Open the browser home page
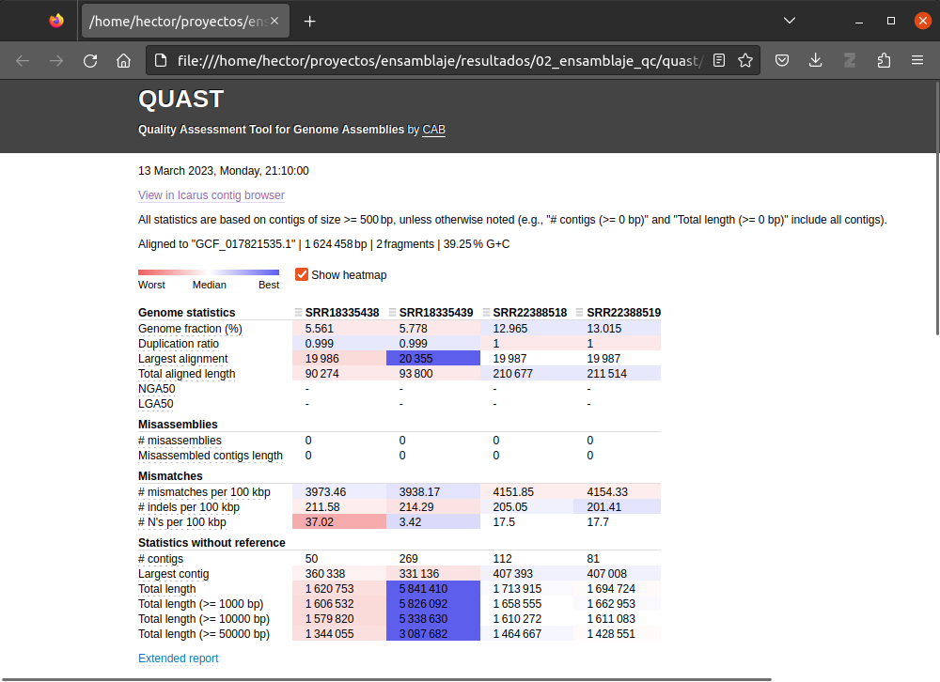 coord(123,60)
